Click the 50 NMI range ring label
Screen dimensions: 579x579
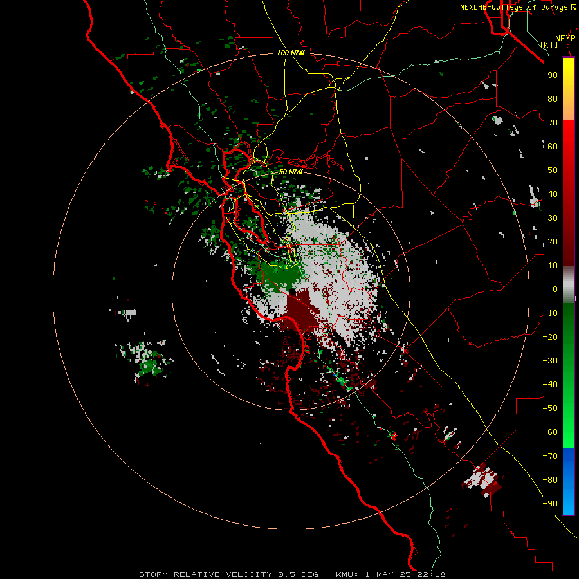point(291,172)
